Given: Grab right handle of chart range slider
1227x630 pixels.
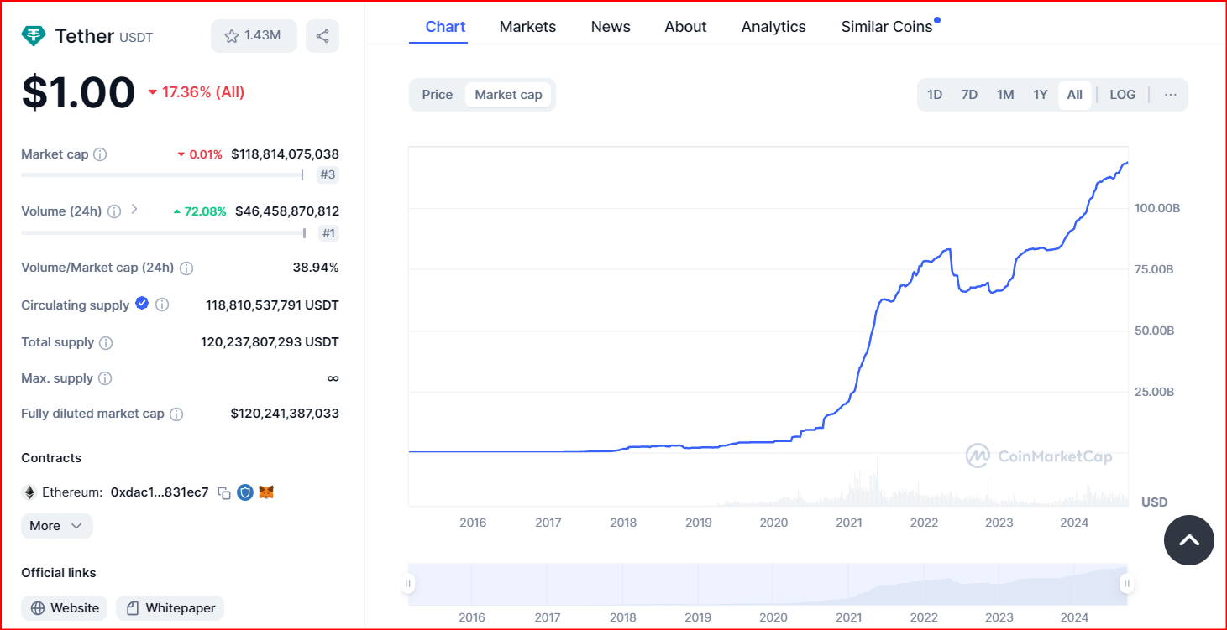Looking at the screenshot, I should [x=1127, y=583].
